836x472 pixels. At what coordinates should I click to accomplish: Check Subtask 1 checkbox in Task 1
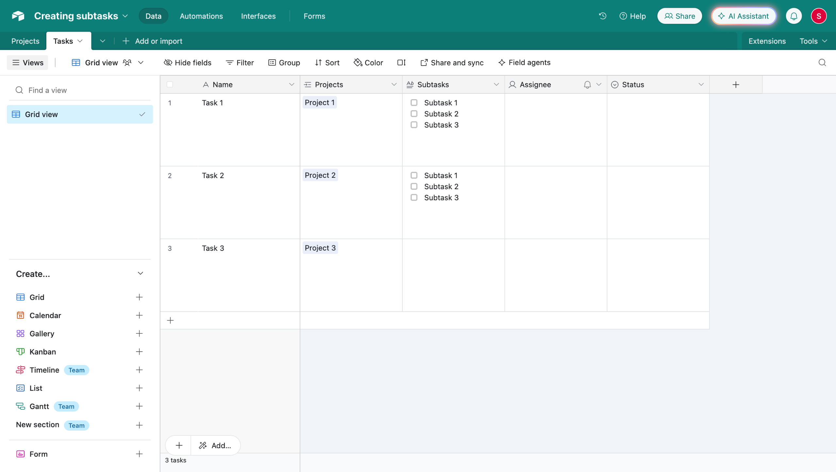(414, 103)
